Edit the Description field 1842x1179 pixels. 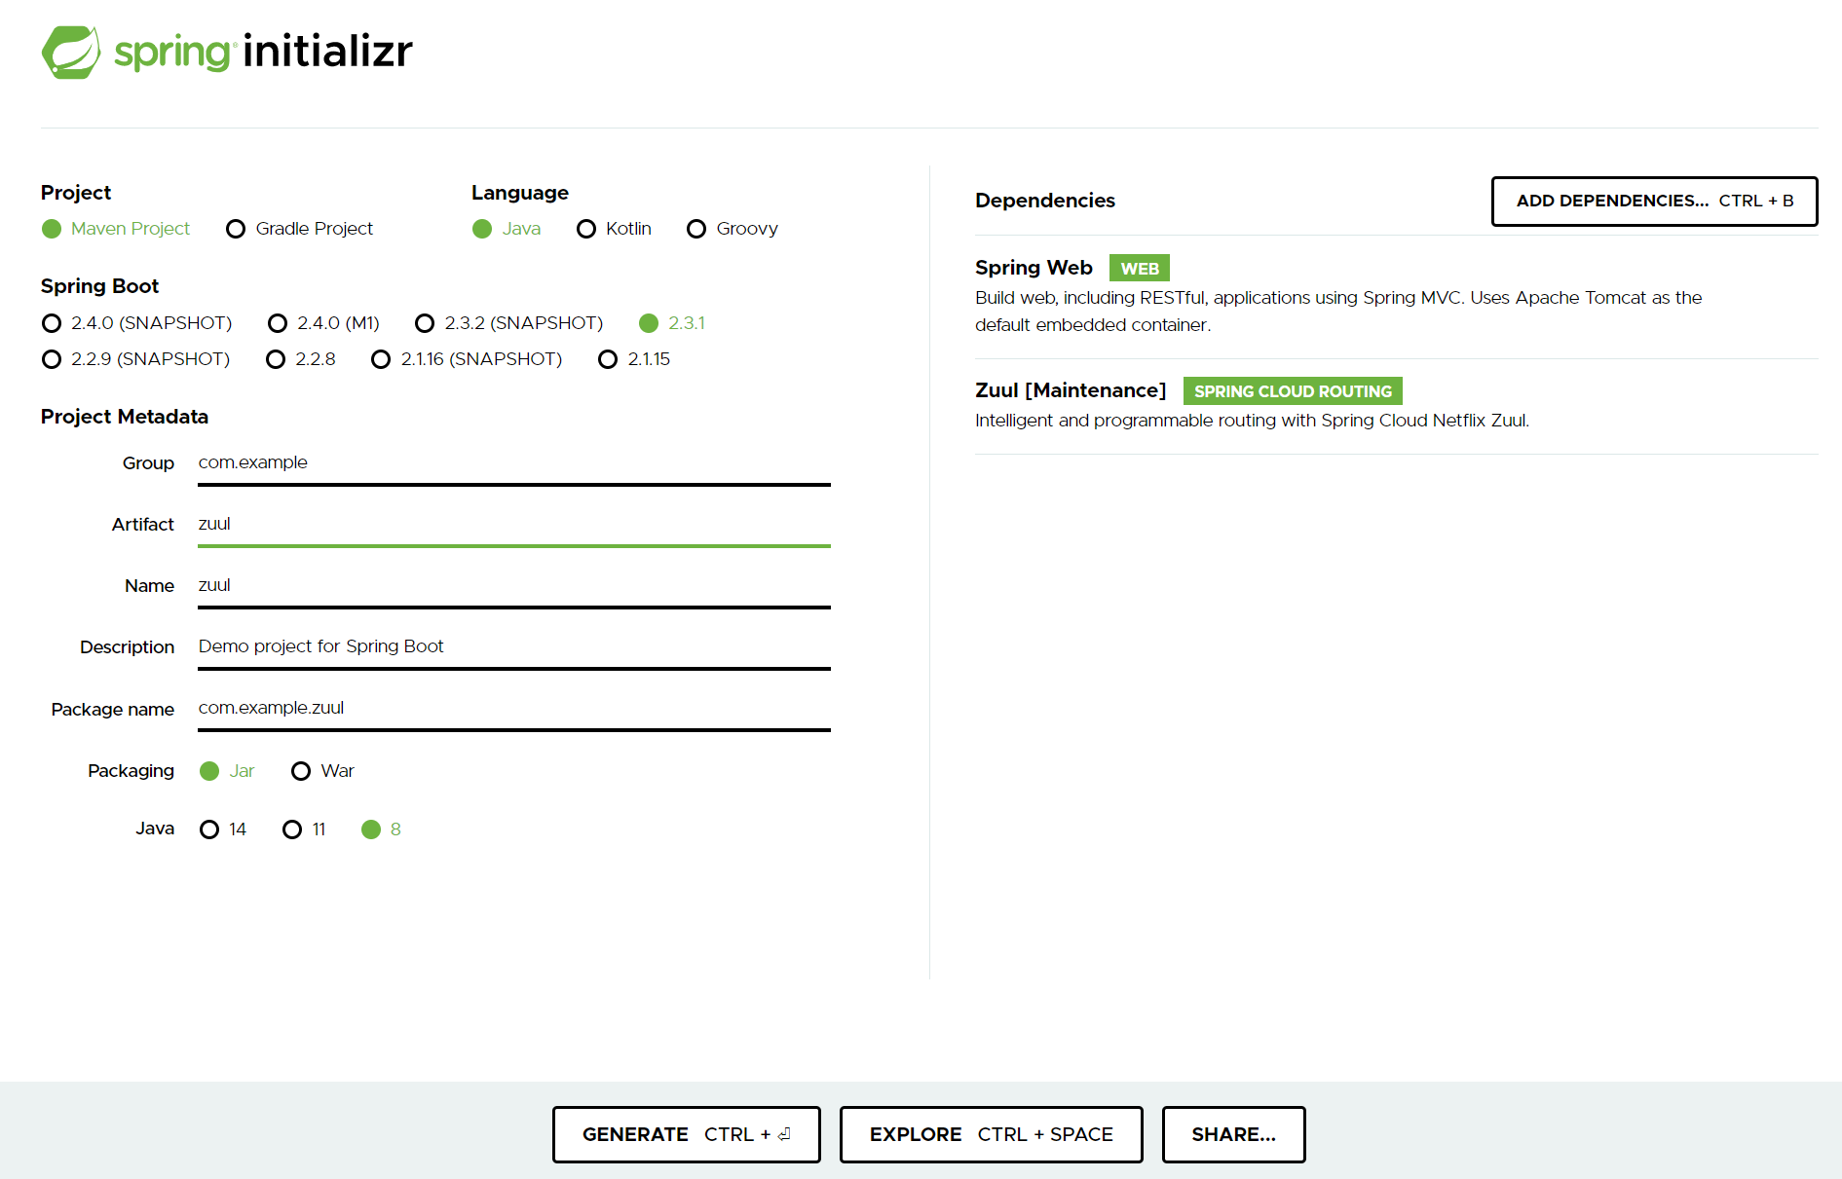[x=514, y=647]
